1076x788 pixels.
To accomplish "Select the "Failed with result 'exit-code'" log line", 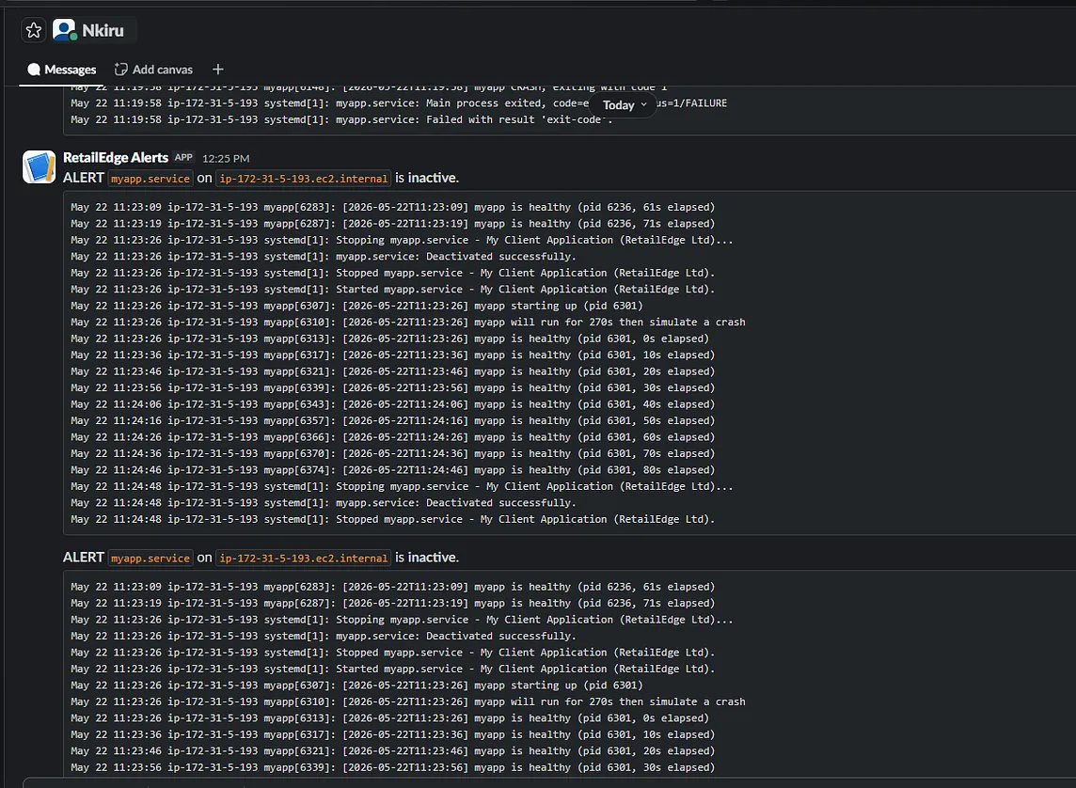I will click(x=341, y=119).
